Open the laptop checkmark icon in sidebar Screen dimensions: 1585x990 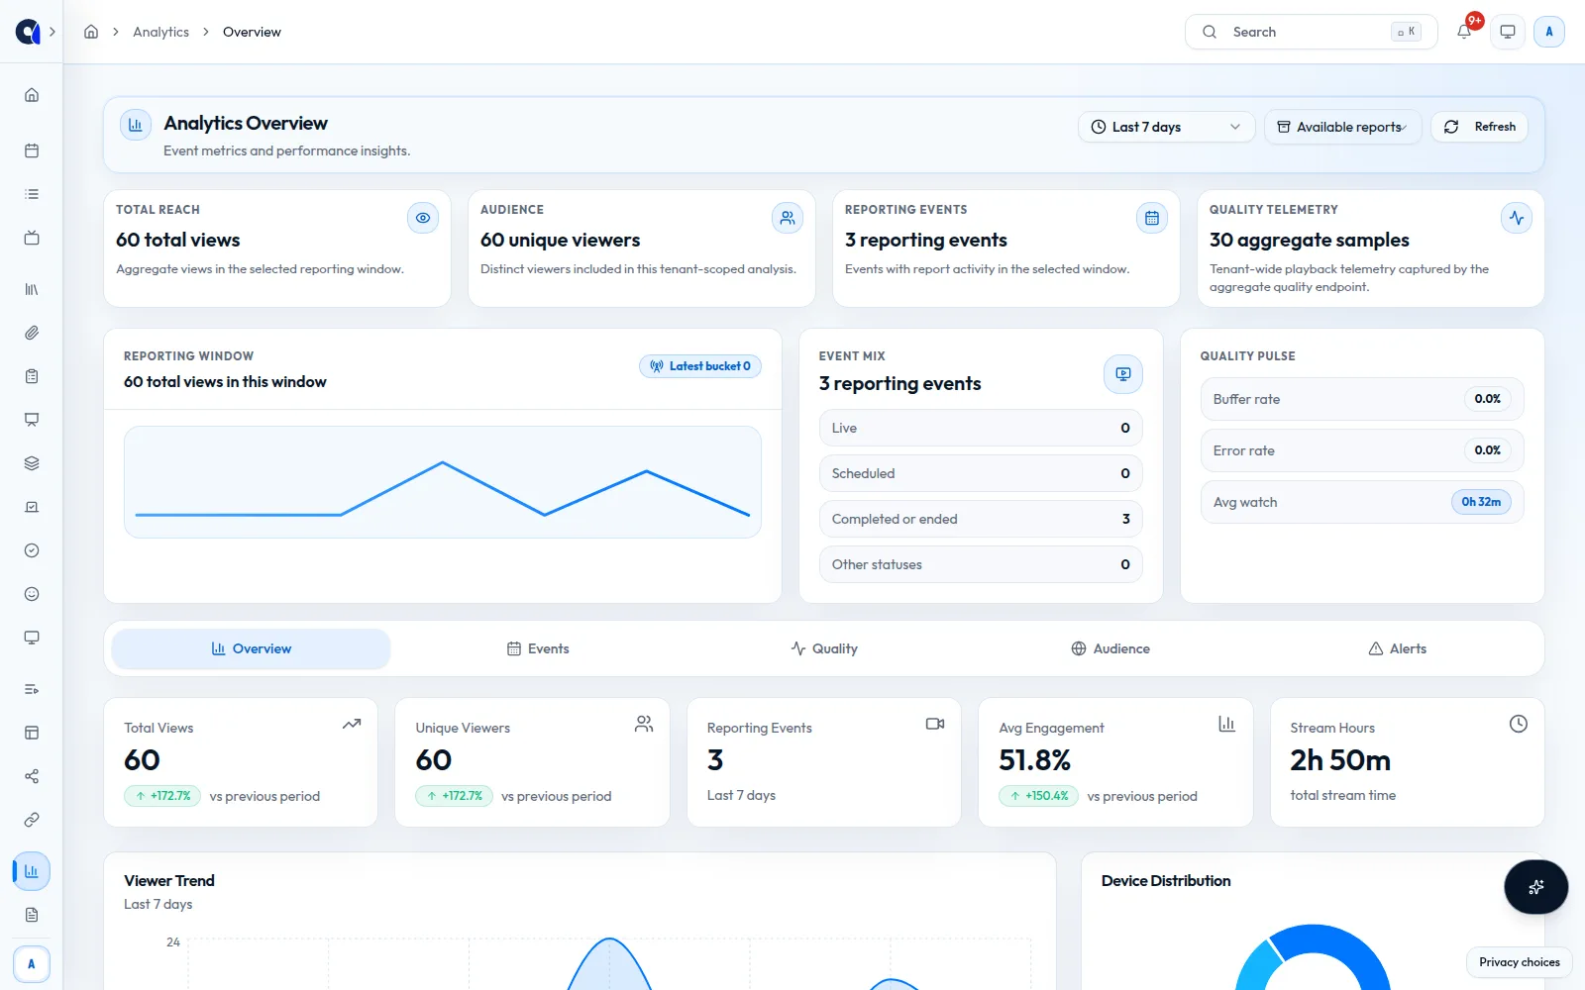(32, 507)
